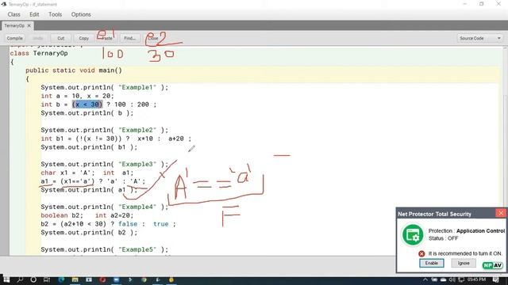Click the 'Example5' println line

click(x=105, y=249)
